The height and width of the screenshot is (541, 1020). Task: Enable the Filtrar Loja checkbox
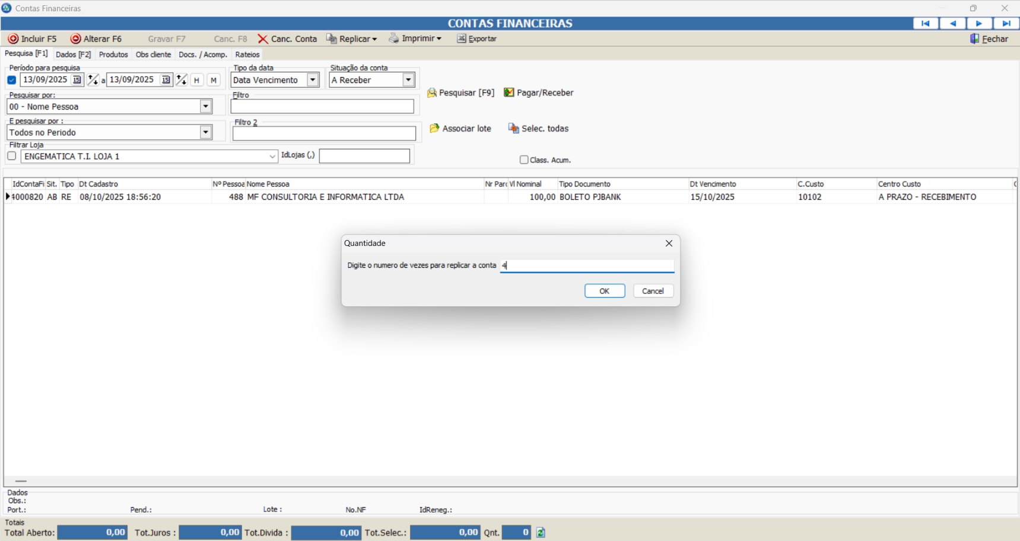12,156
